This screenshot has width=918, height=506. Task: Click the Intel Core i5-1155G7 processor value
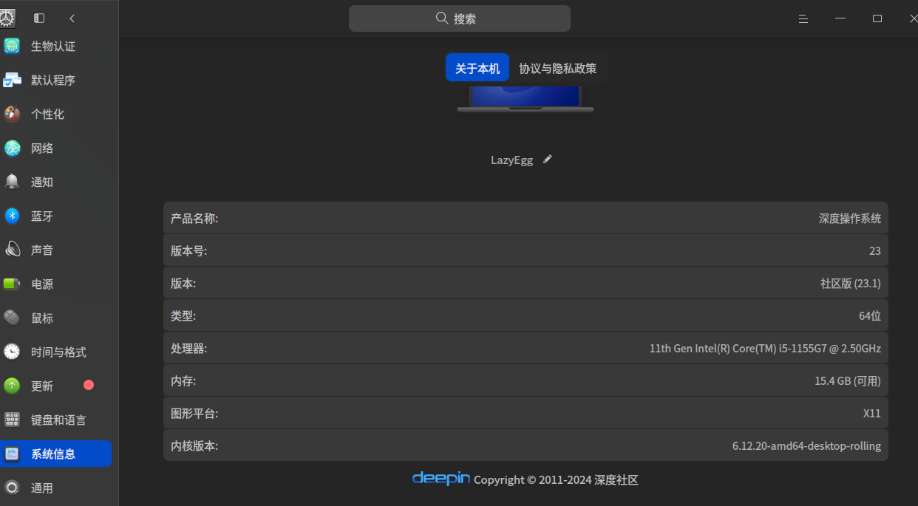(x=765, y=349)
